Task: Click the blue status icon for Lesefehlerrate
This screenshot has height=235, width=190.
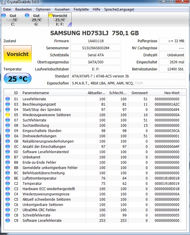Action: click(x=8, y=99)
